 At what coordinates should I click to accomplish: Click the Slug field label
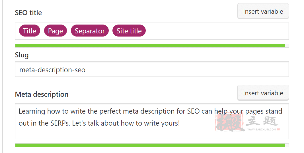coord(22,55)
